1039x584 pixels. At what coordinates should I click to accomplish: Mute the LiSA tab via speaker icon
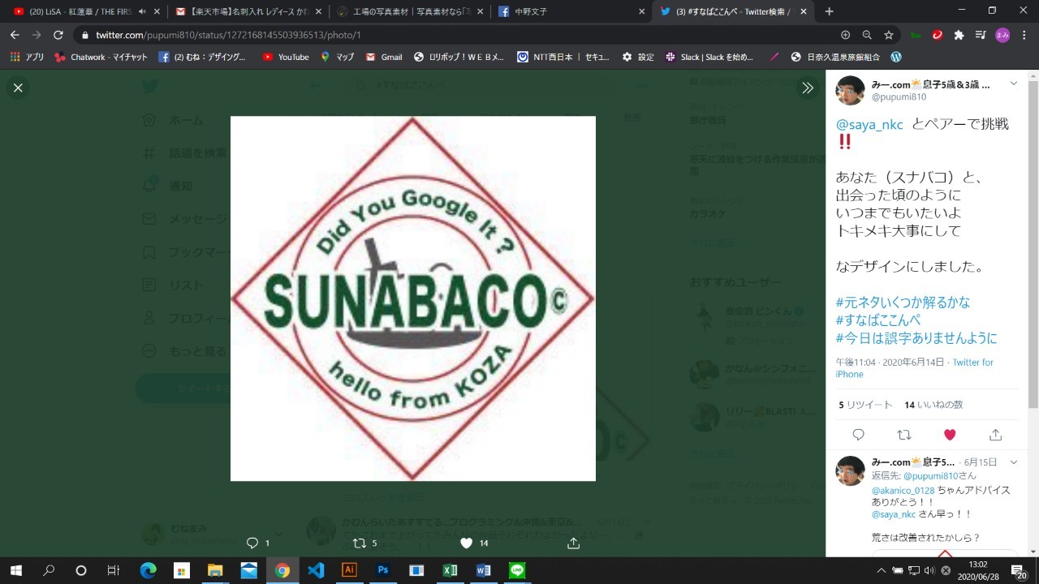pos(142,11)
